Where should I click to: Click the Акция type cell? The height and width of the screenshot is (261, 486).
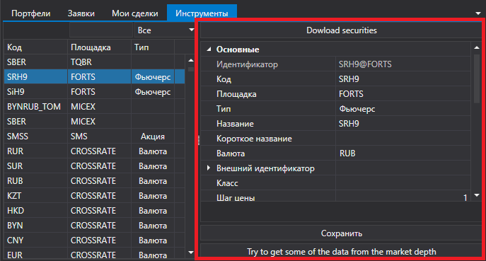coord(153,137)
